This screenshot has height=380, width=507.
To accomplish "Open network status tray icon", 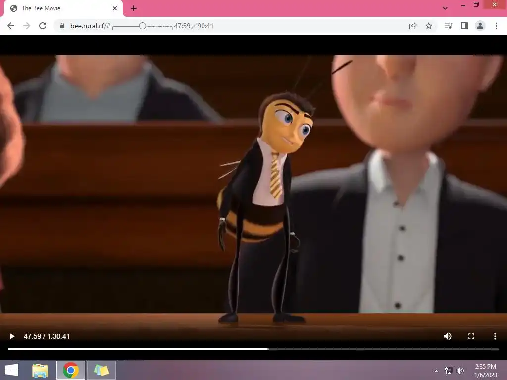I will click(449, 370).
